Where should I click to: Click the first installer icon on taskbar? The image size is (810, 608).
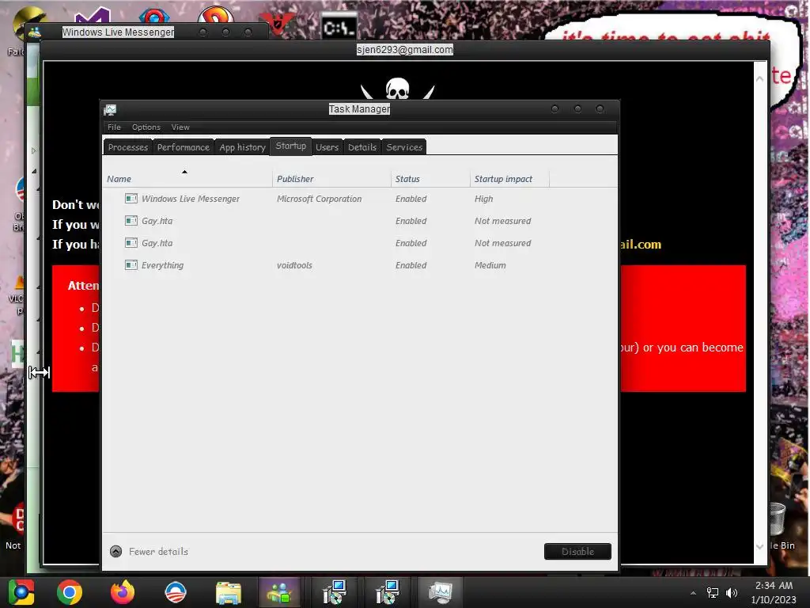(335, 592)
